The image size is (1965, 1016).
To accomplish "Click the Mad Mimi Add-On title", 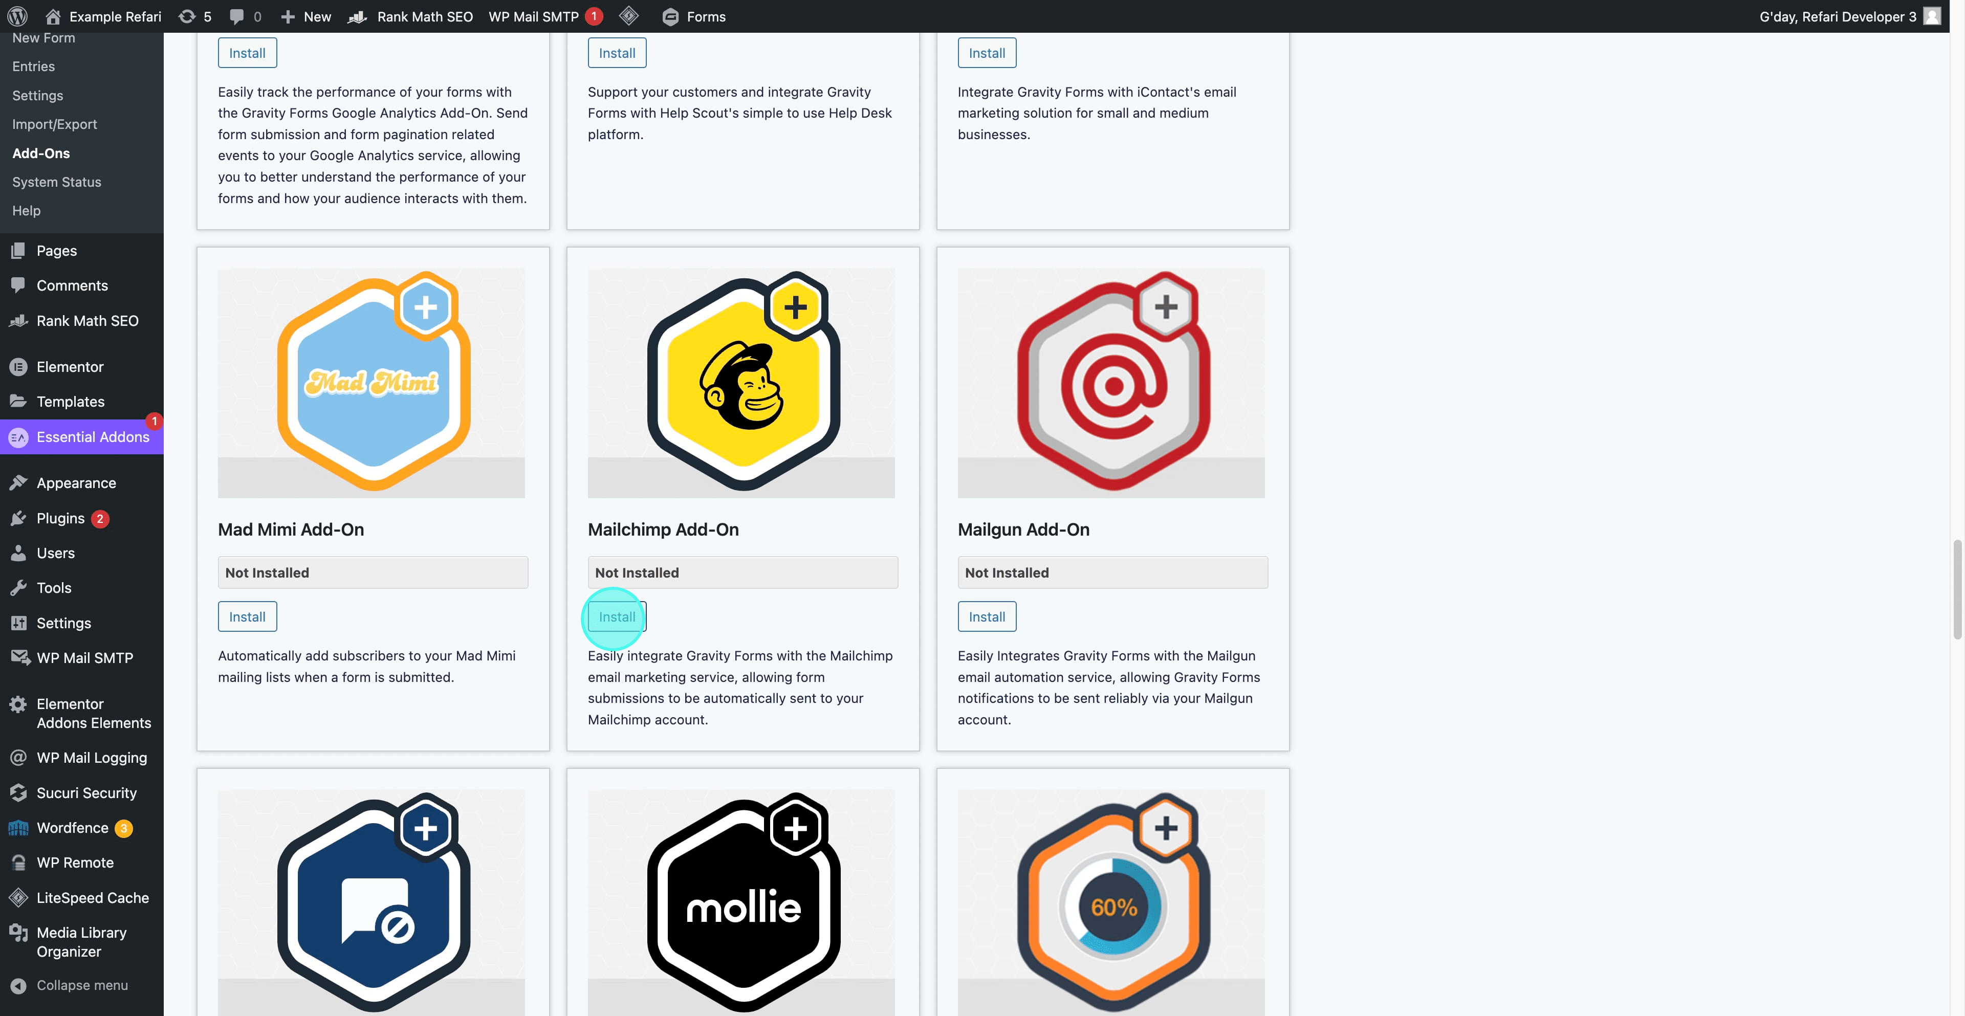I will click(x=291, y=529).
